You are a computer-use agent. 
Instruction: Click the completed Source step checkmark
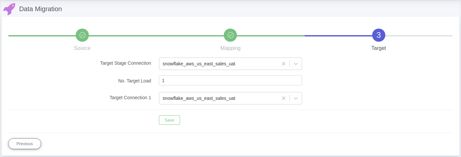point(82,35)
